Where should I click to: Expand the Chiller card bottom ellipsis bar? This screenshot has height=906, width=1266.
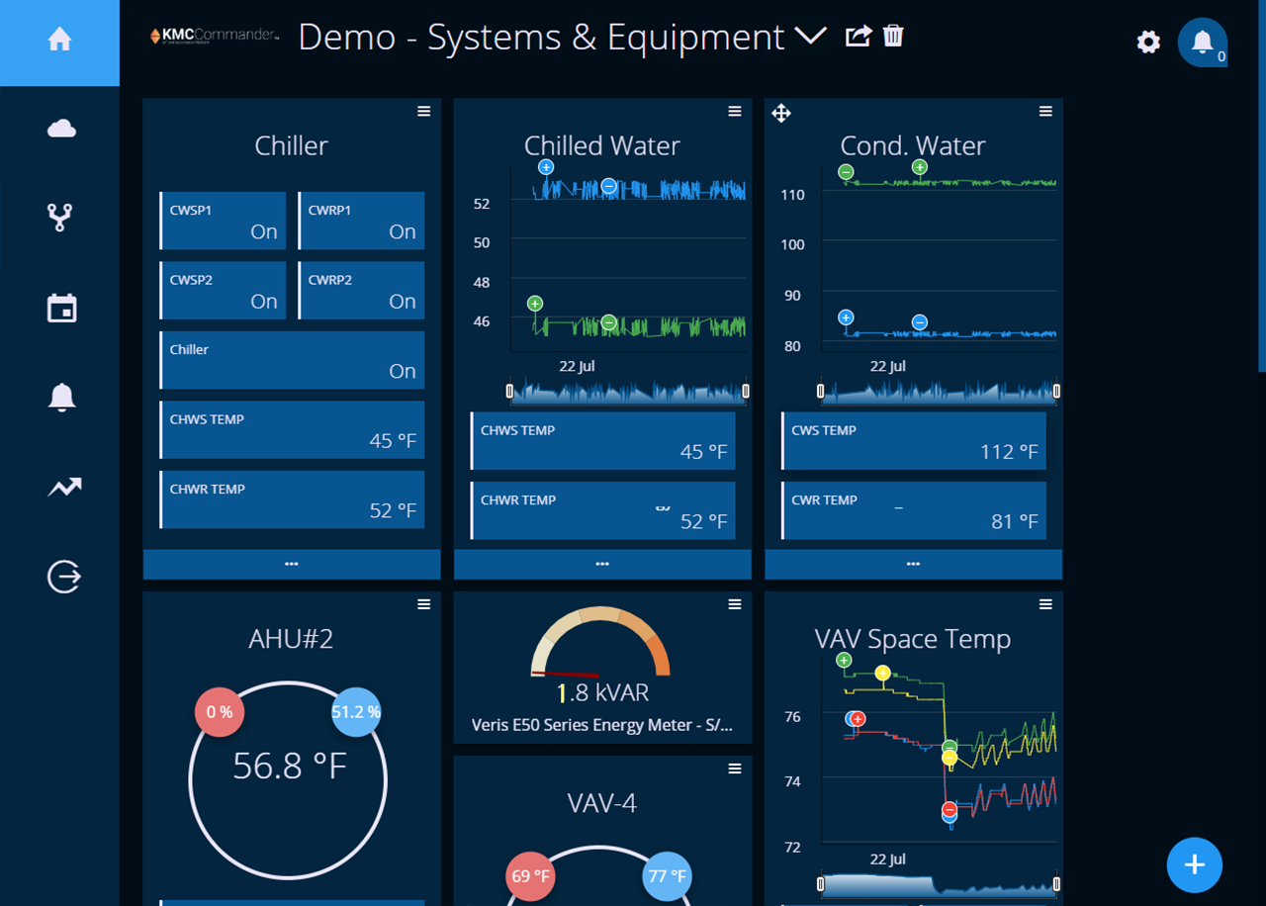tap(292, 564)
